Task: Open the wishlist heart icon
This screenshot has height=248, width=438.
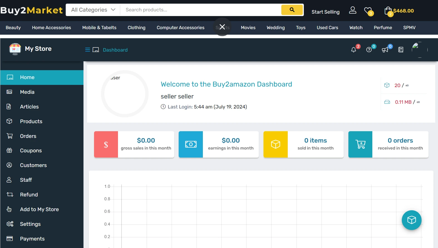Action: click(x=368, y=11)
